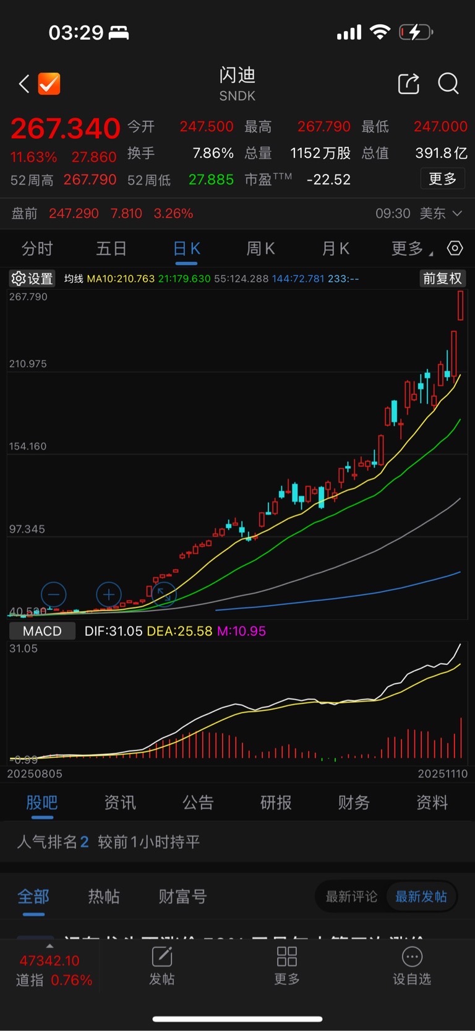Switch to 分时 chart tab

tap(37, 249)
